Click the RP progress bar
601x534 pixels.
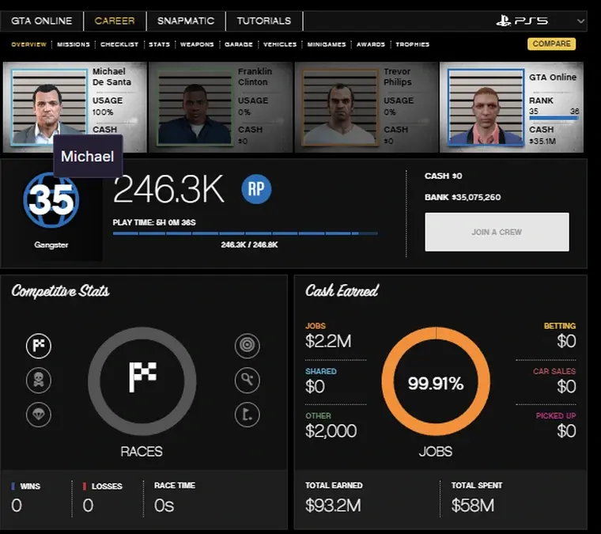click(x=245, y=233)
